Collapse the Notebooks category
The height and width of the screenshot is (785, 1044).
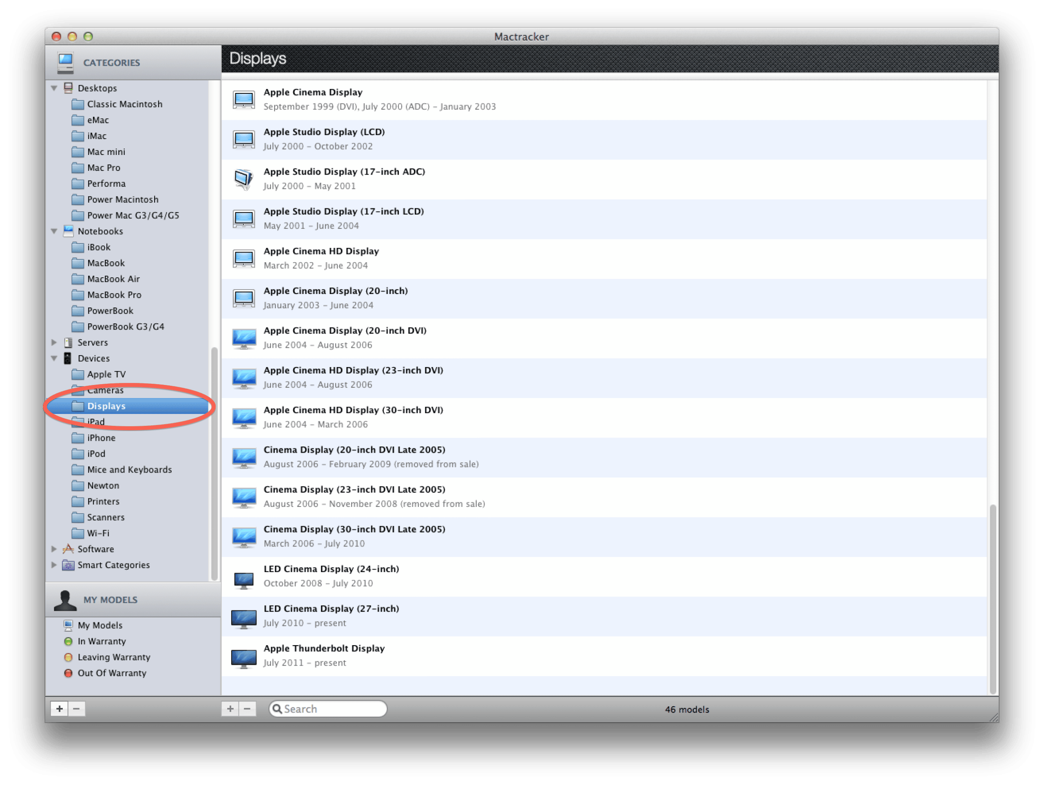click(x=54, y=231)
